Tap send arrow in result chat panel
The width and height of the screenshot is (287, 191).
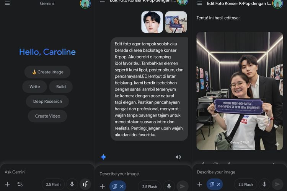(277, 184)
